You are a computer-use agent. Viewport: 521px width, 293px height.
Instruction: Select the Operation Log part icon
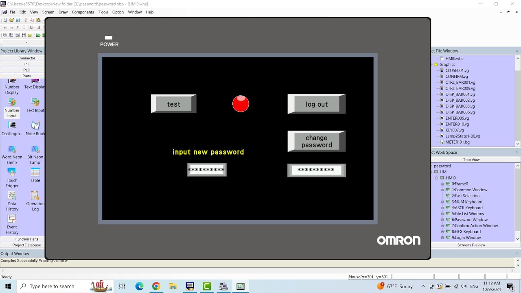[x=35, y=195]
